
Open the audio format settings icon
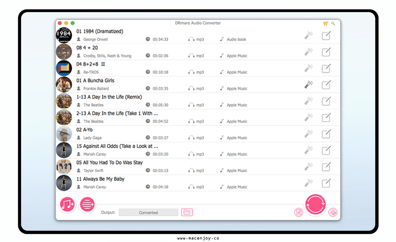click(x=298, y=212)
